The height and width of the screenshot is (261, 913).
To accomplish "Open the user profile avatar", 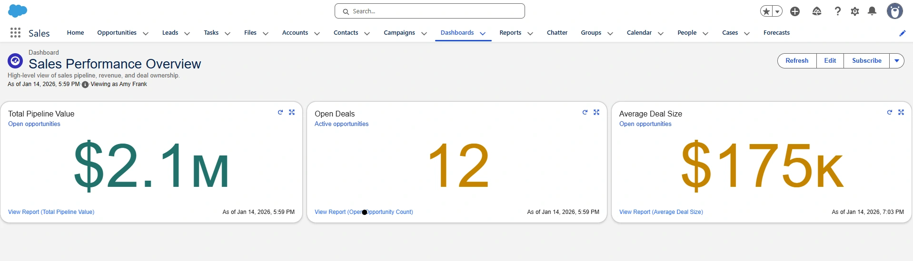I will 894,11.
